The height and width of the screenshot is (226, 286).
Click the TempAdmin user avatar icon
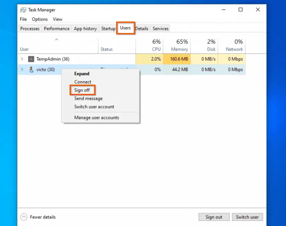tap(31, 59)
